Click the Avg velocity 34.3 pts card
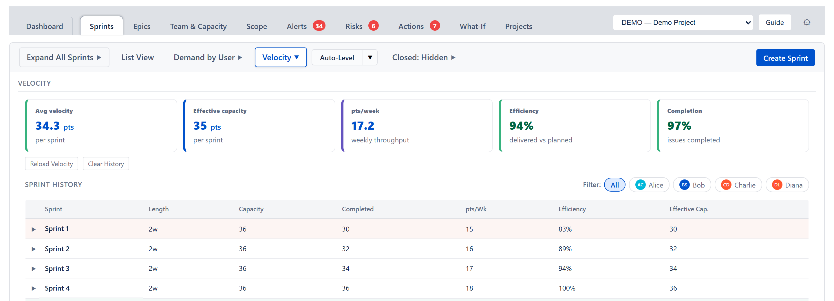The height and width of the screenshot is (301, 834). (x=101, y=126)
